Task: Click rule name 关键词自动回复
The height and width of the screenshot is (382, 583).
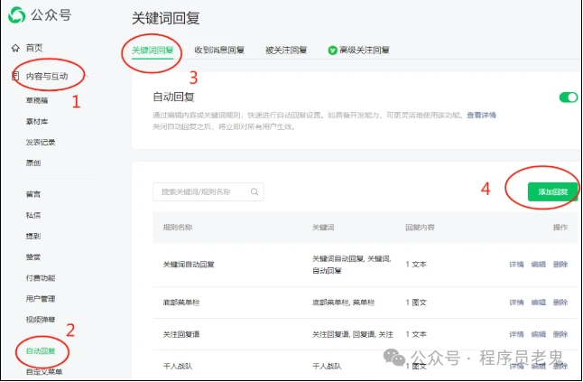Action: [x=189, y=265]
